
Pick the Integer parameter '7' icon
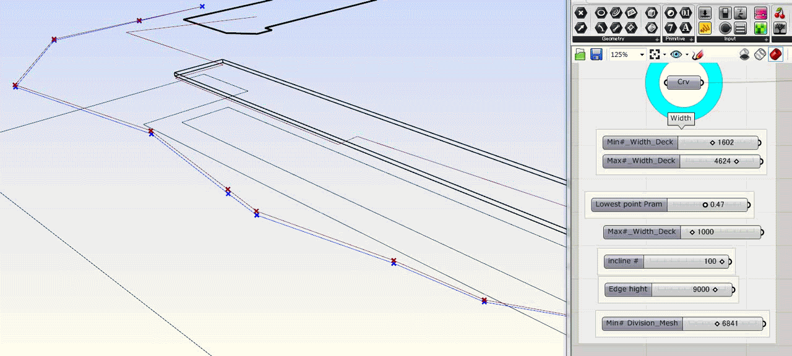coord(671,28)
